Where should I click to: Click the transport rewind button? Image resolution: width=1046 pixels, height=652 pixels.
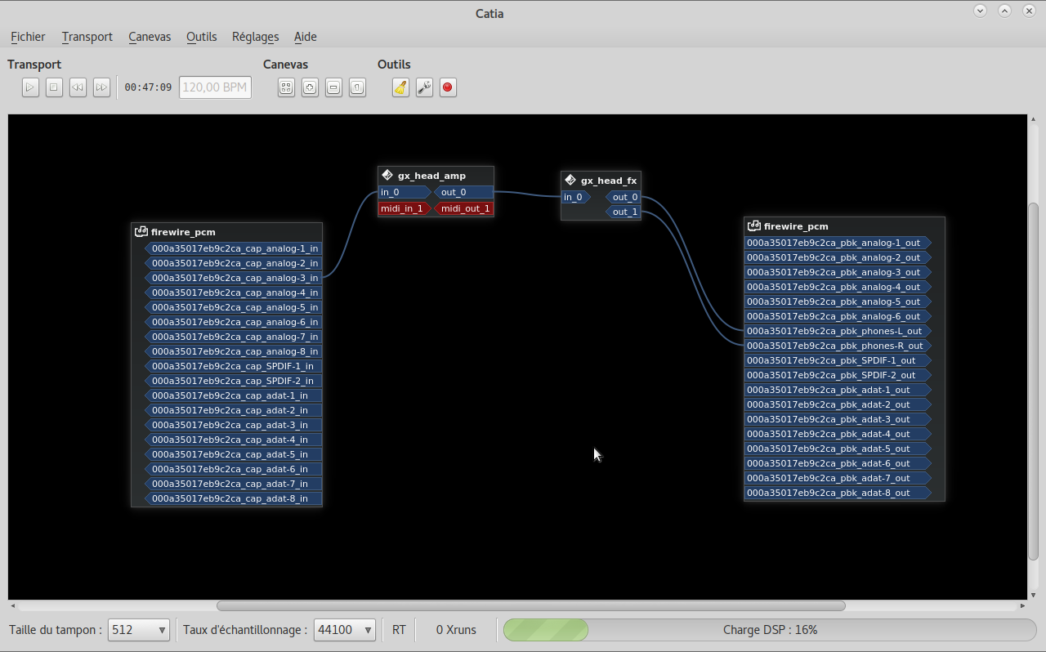(78, 87)
